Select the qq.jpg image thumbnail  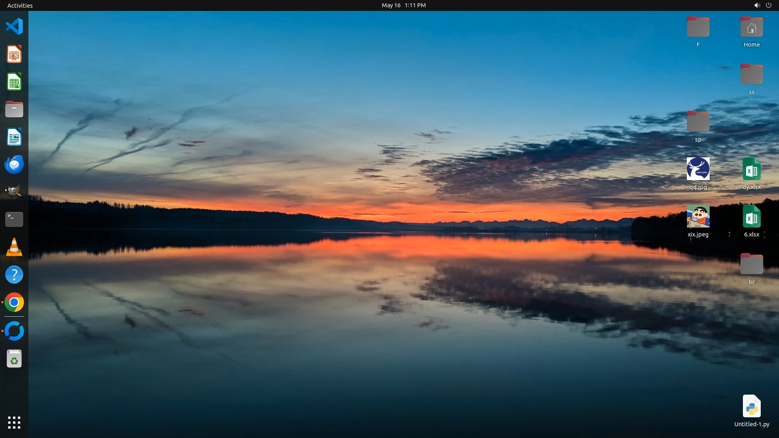click(698, 169)
